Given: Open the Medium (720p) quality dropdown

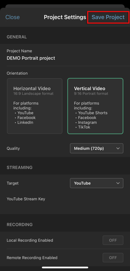Looking at the screenshot, I should 97,148.
